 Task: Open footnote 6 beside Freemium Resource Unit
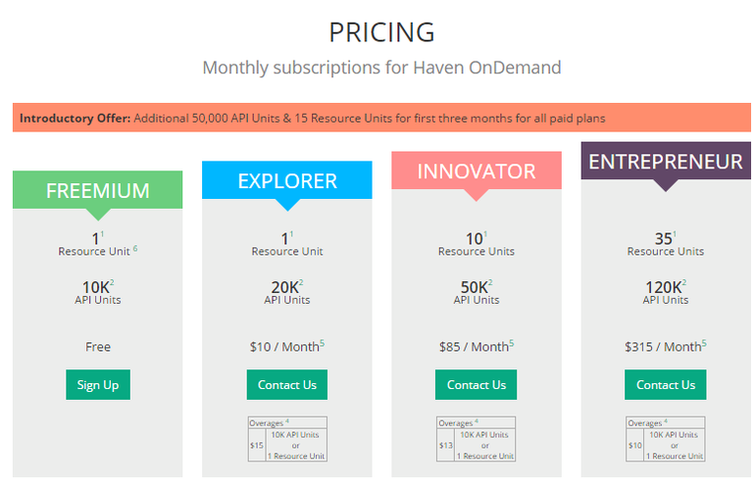135,248
